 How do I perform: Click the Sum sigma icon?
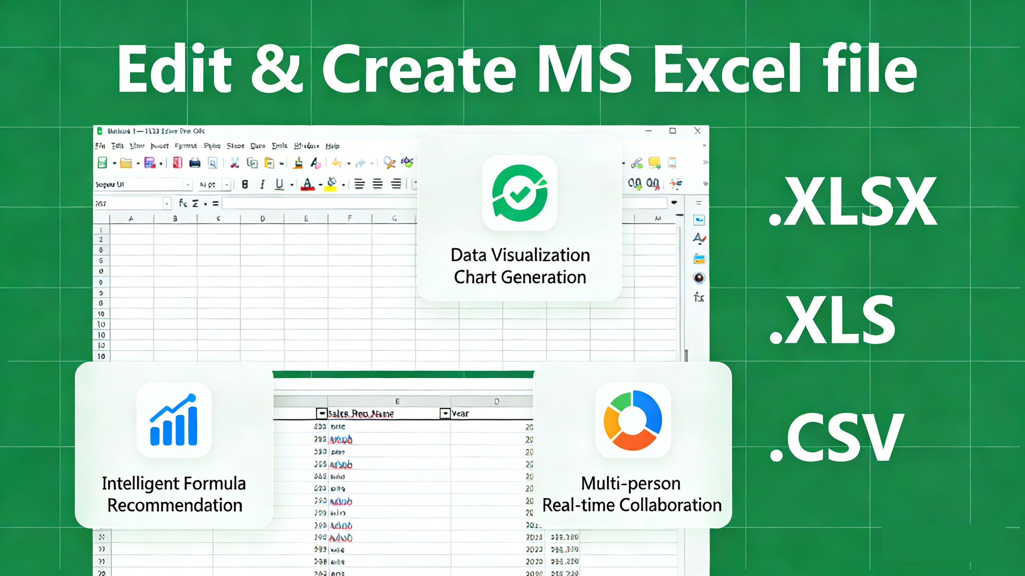point(195,204)
